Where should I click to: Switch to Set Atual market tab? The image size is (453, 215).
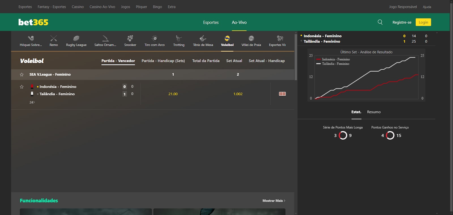pyautogui.click(x=234, y=61)
